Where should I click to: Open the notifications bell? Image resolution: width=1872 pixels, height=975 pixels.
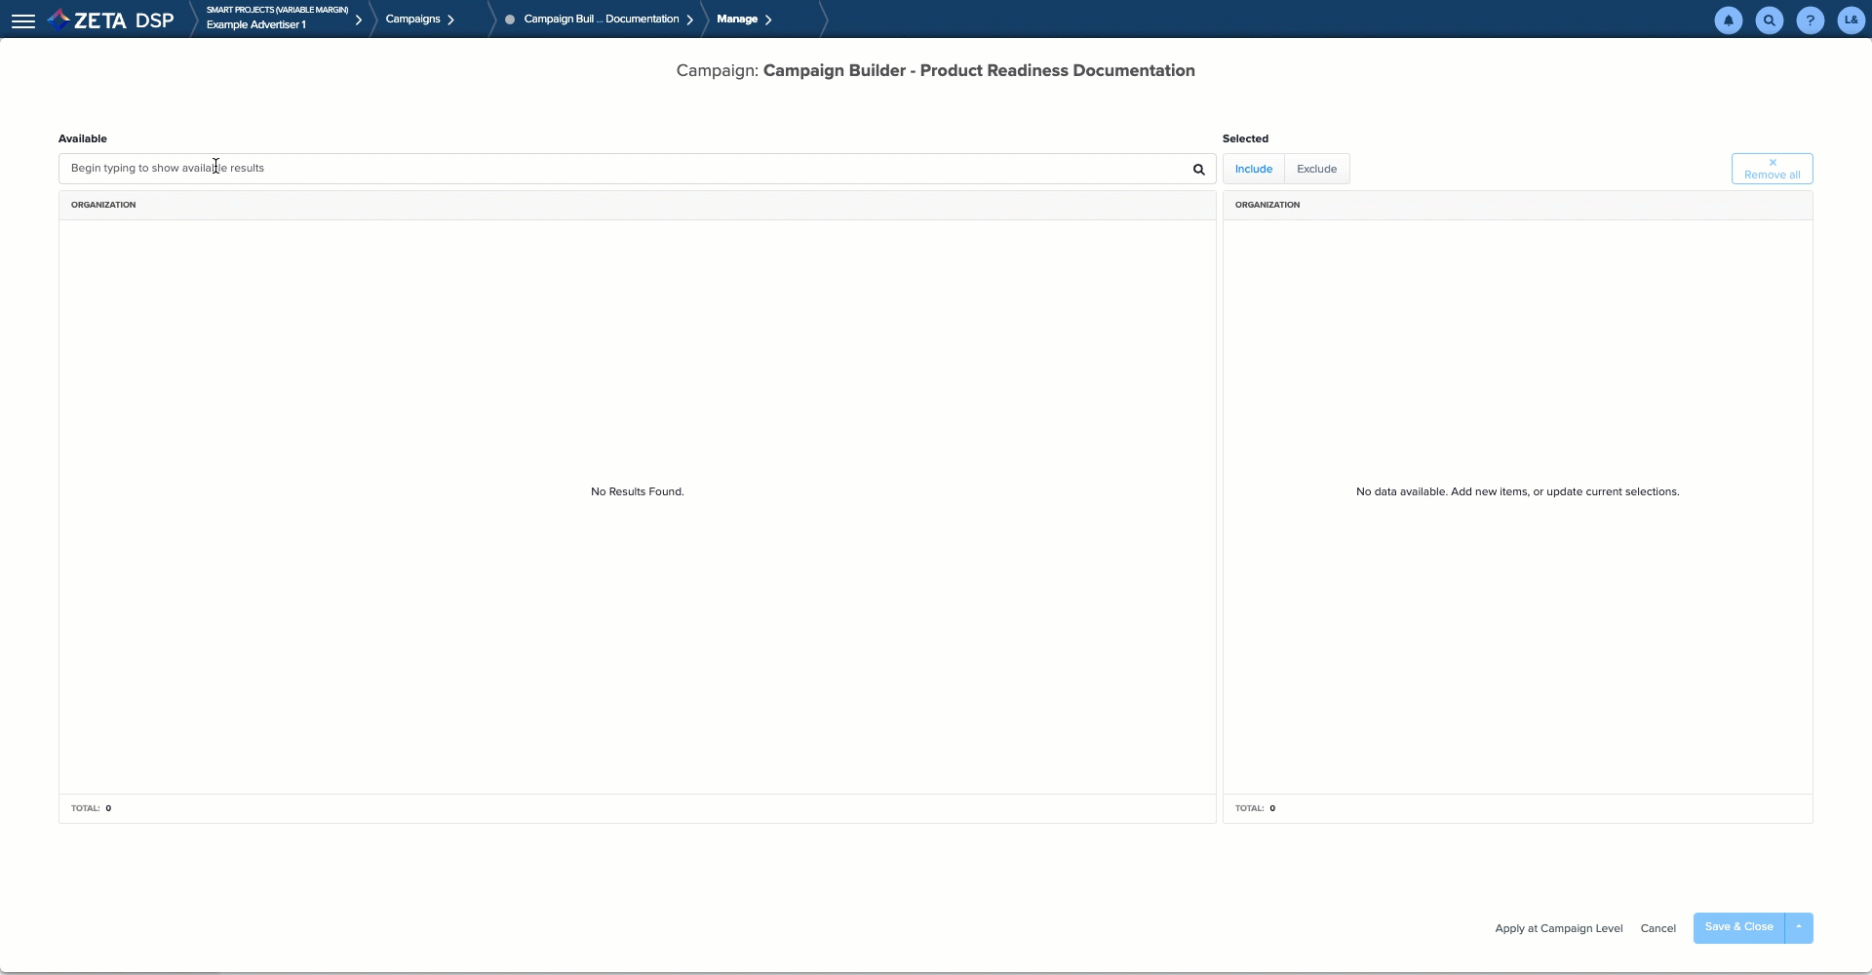click(x=1728, y=20)
